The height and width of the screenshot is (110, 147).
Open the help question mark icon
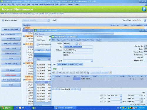pos(144,9)
